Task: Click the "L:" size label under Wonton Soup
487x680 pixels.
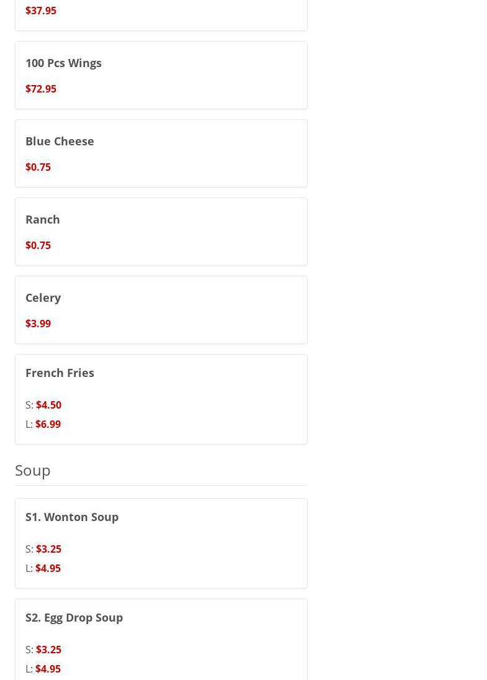Action: (29, 568)
